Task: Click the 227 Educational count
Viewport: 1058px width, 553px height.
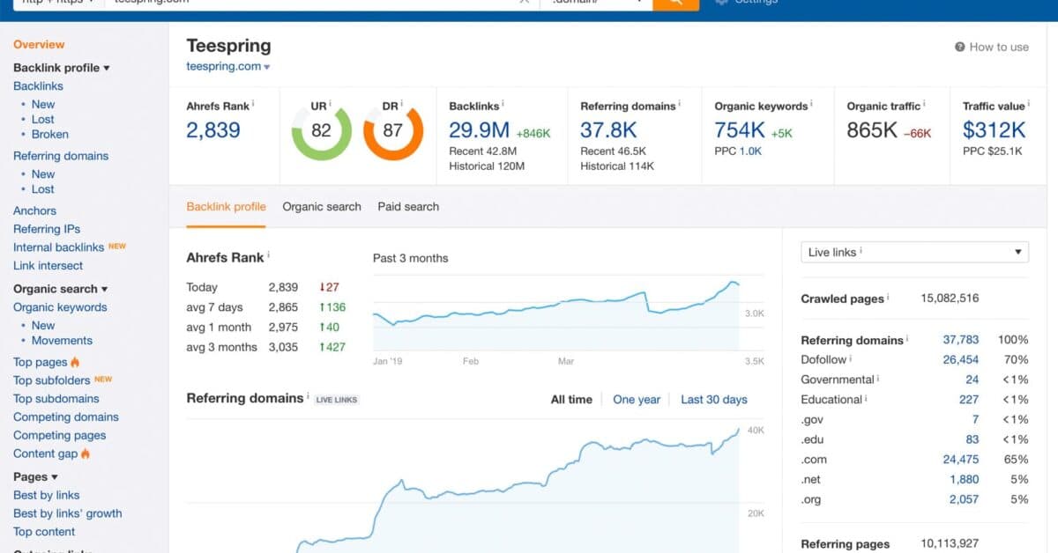Action: (x=969, y=400)
